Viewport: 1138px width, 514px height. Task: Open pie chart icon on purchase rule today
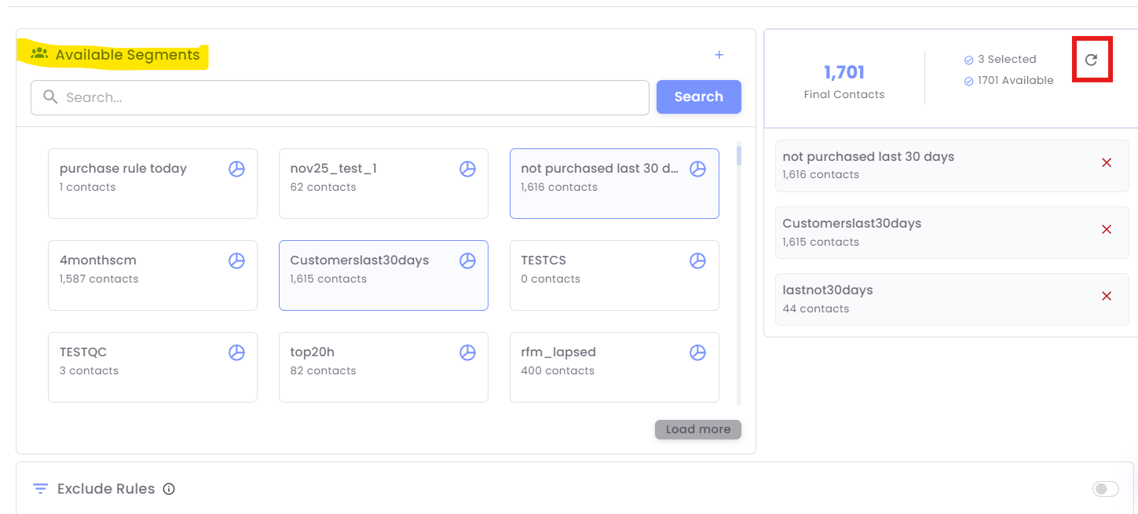click(x=236, y=169)
